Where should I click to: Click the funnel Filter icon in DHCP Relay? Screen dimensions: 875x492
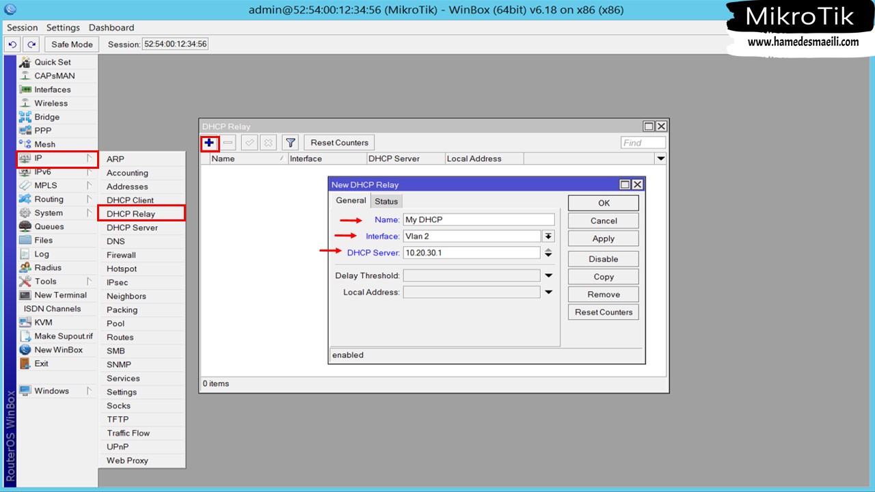click(x=291, y=143)
